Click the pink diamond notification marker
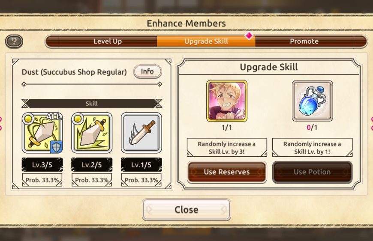This screenshot has height=241, width=373. point(249,36)
